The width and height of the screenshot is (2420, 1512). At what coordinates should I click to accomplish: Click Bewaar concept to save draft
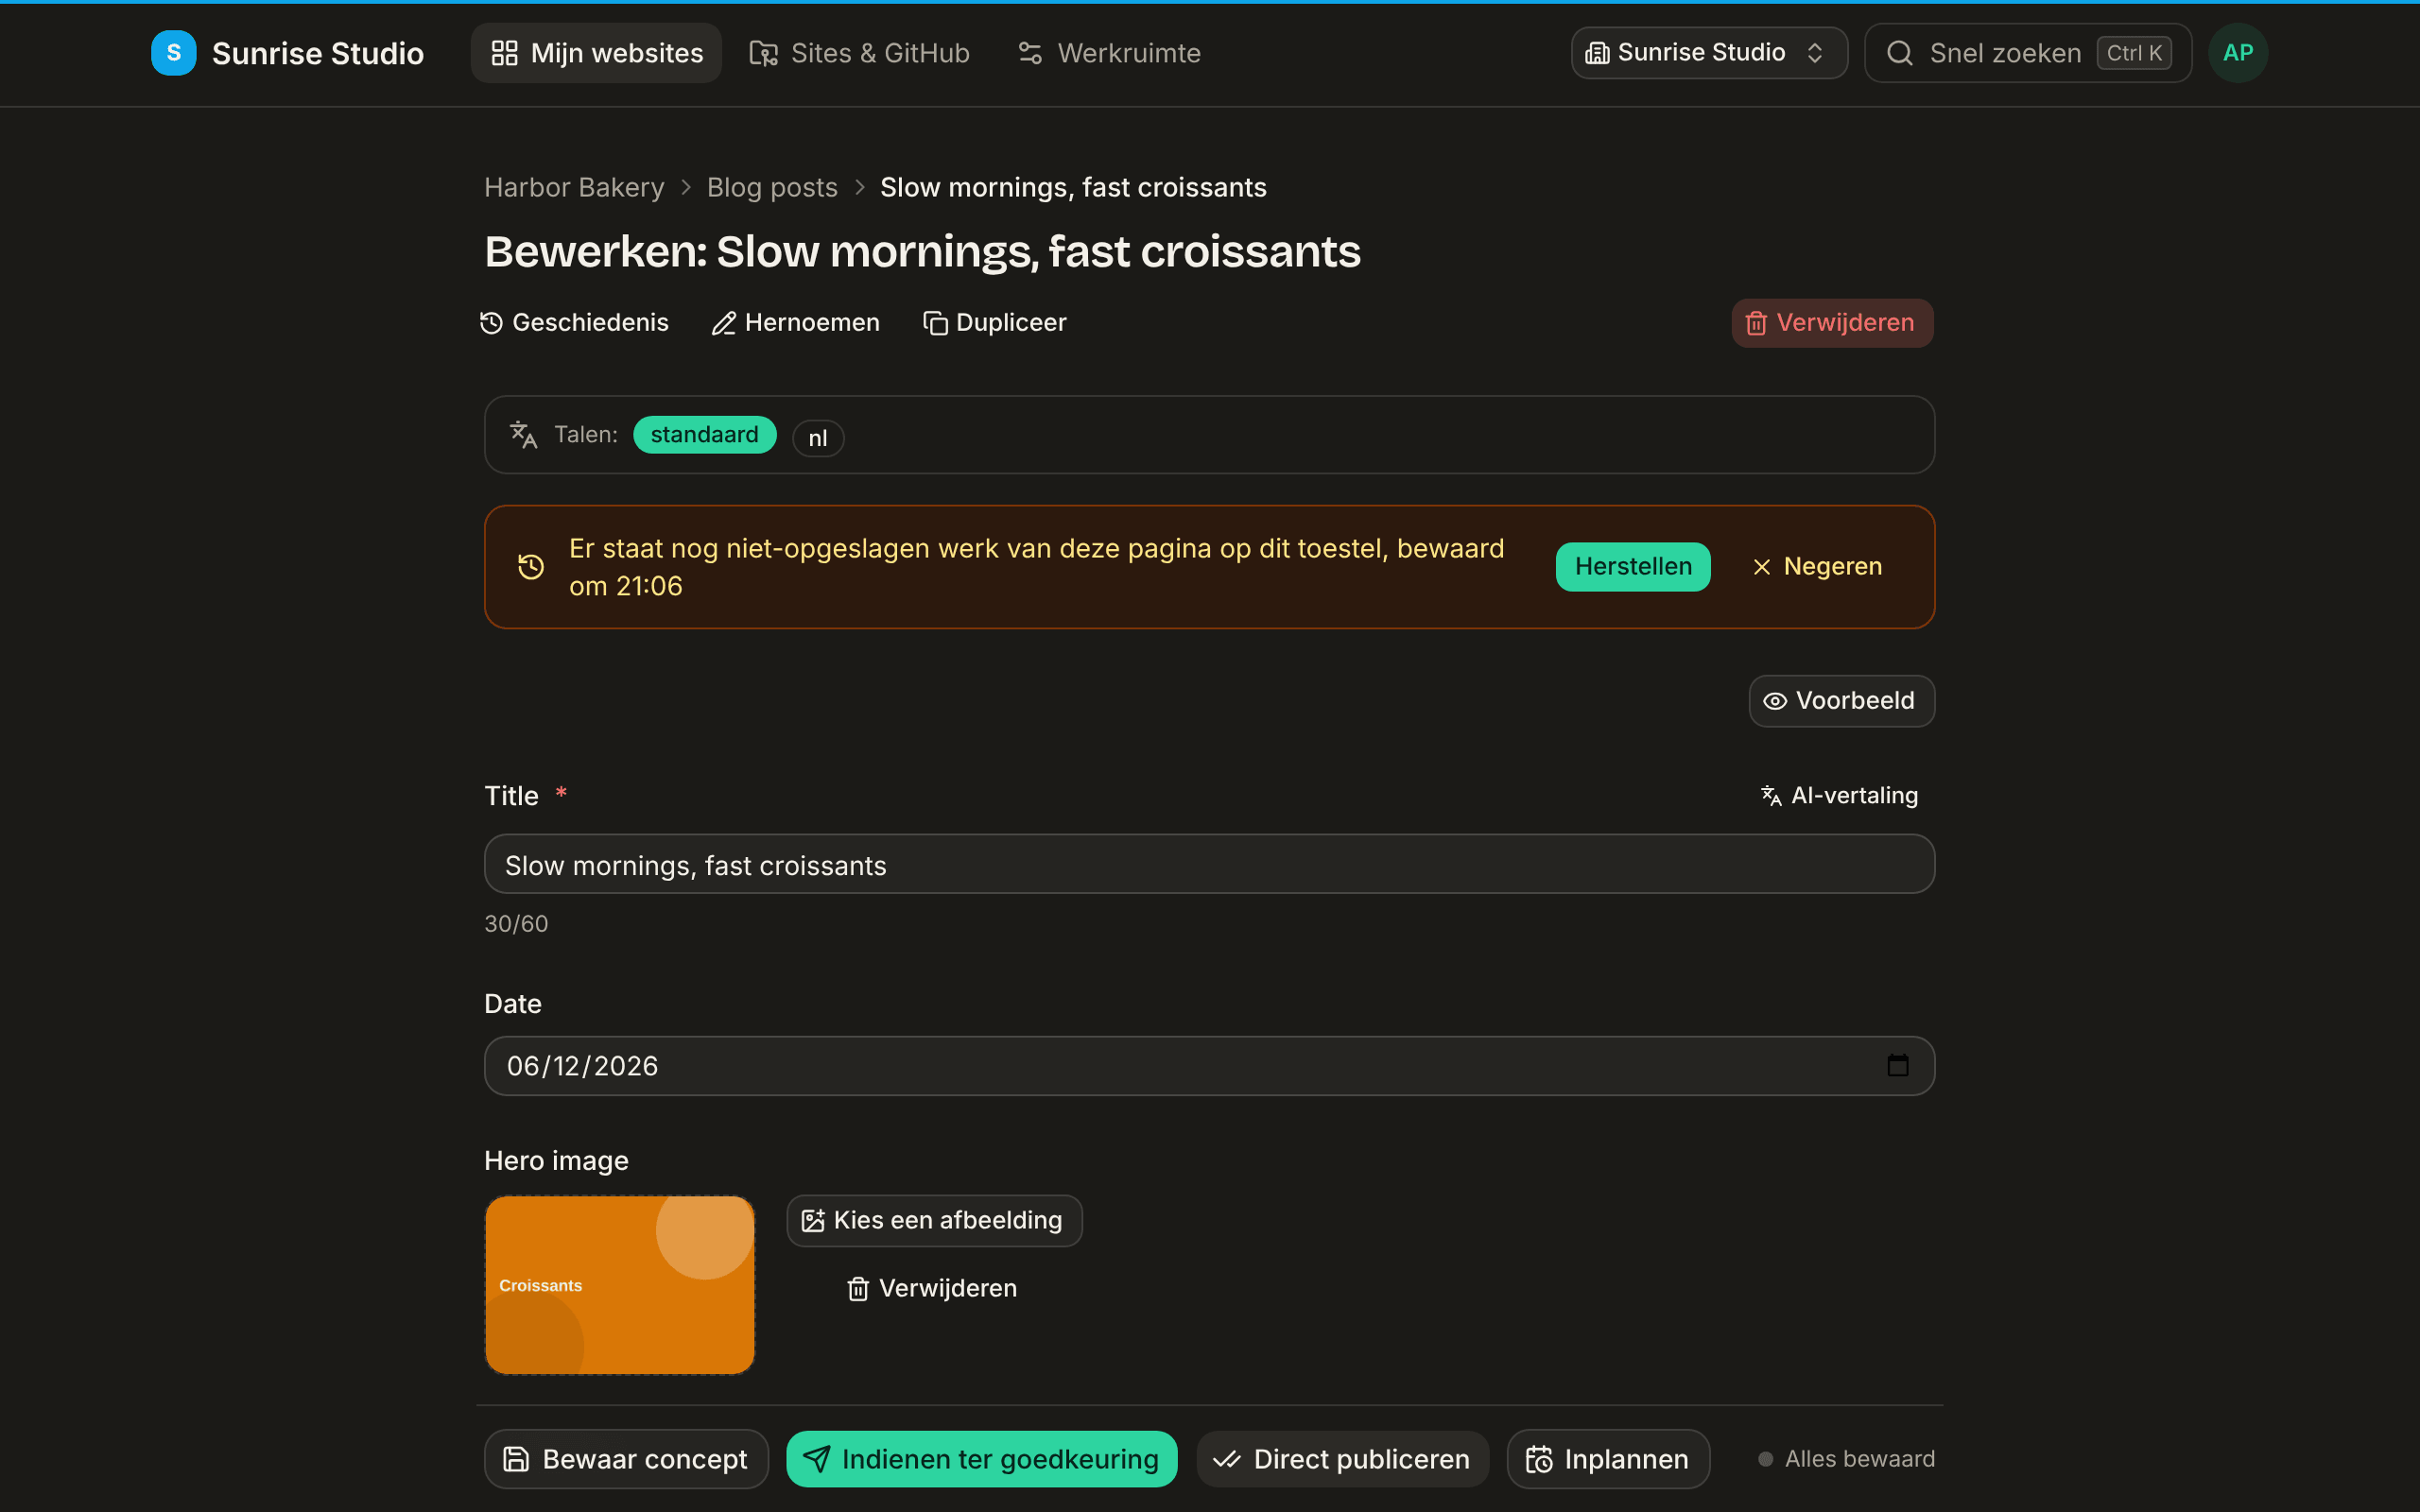(626, 1459)
